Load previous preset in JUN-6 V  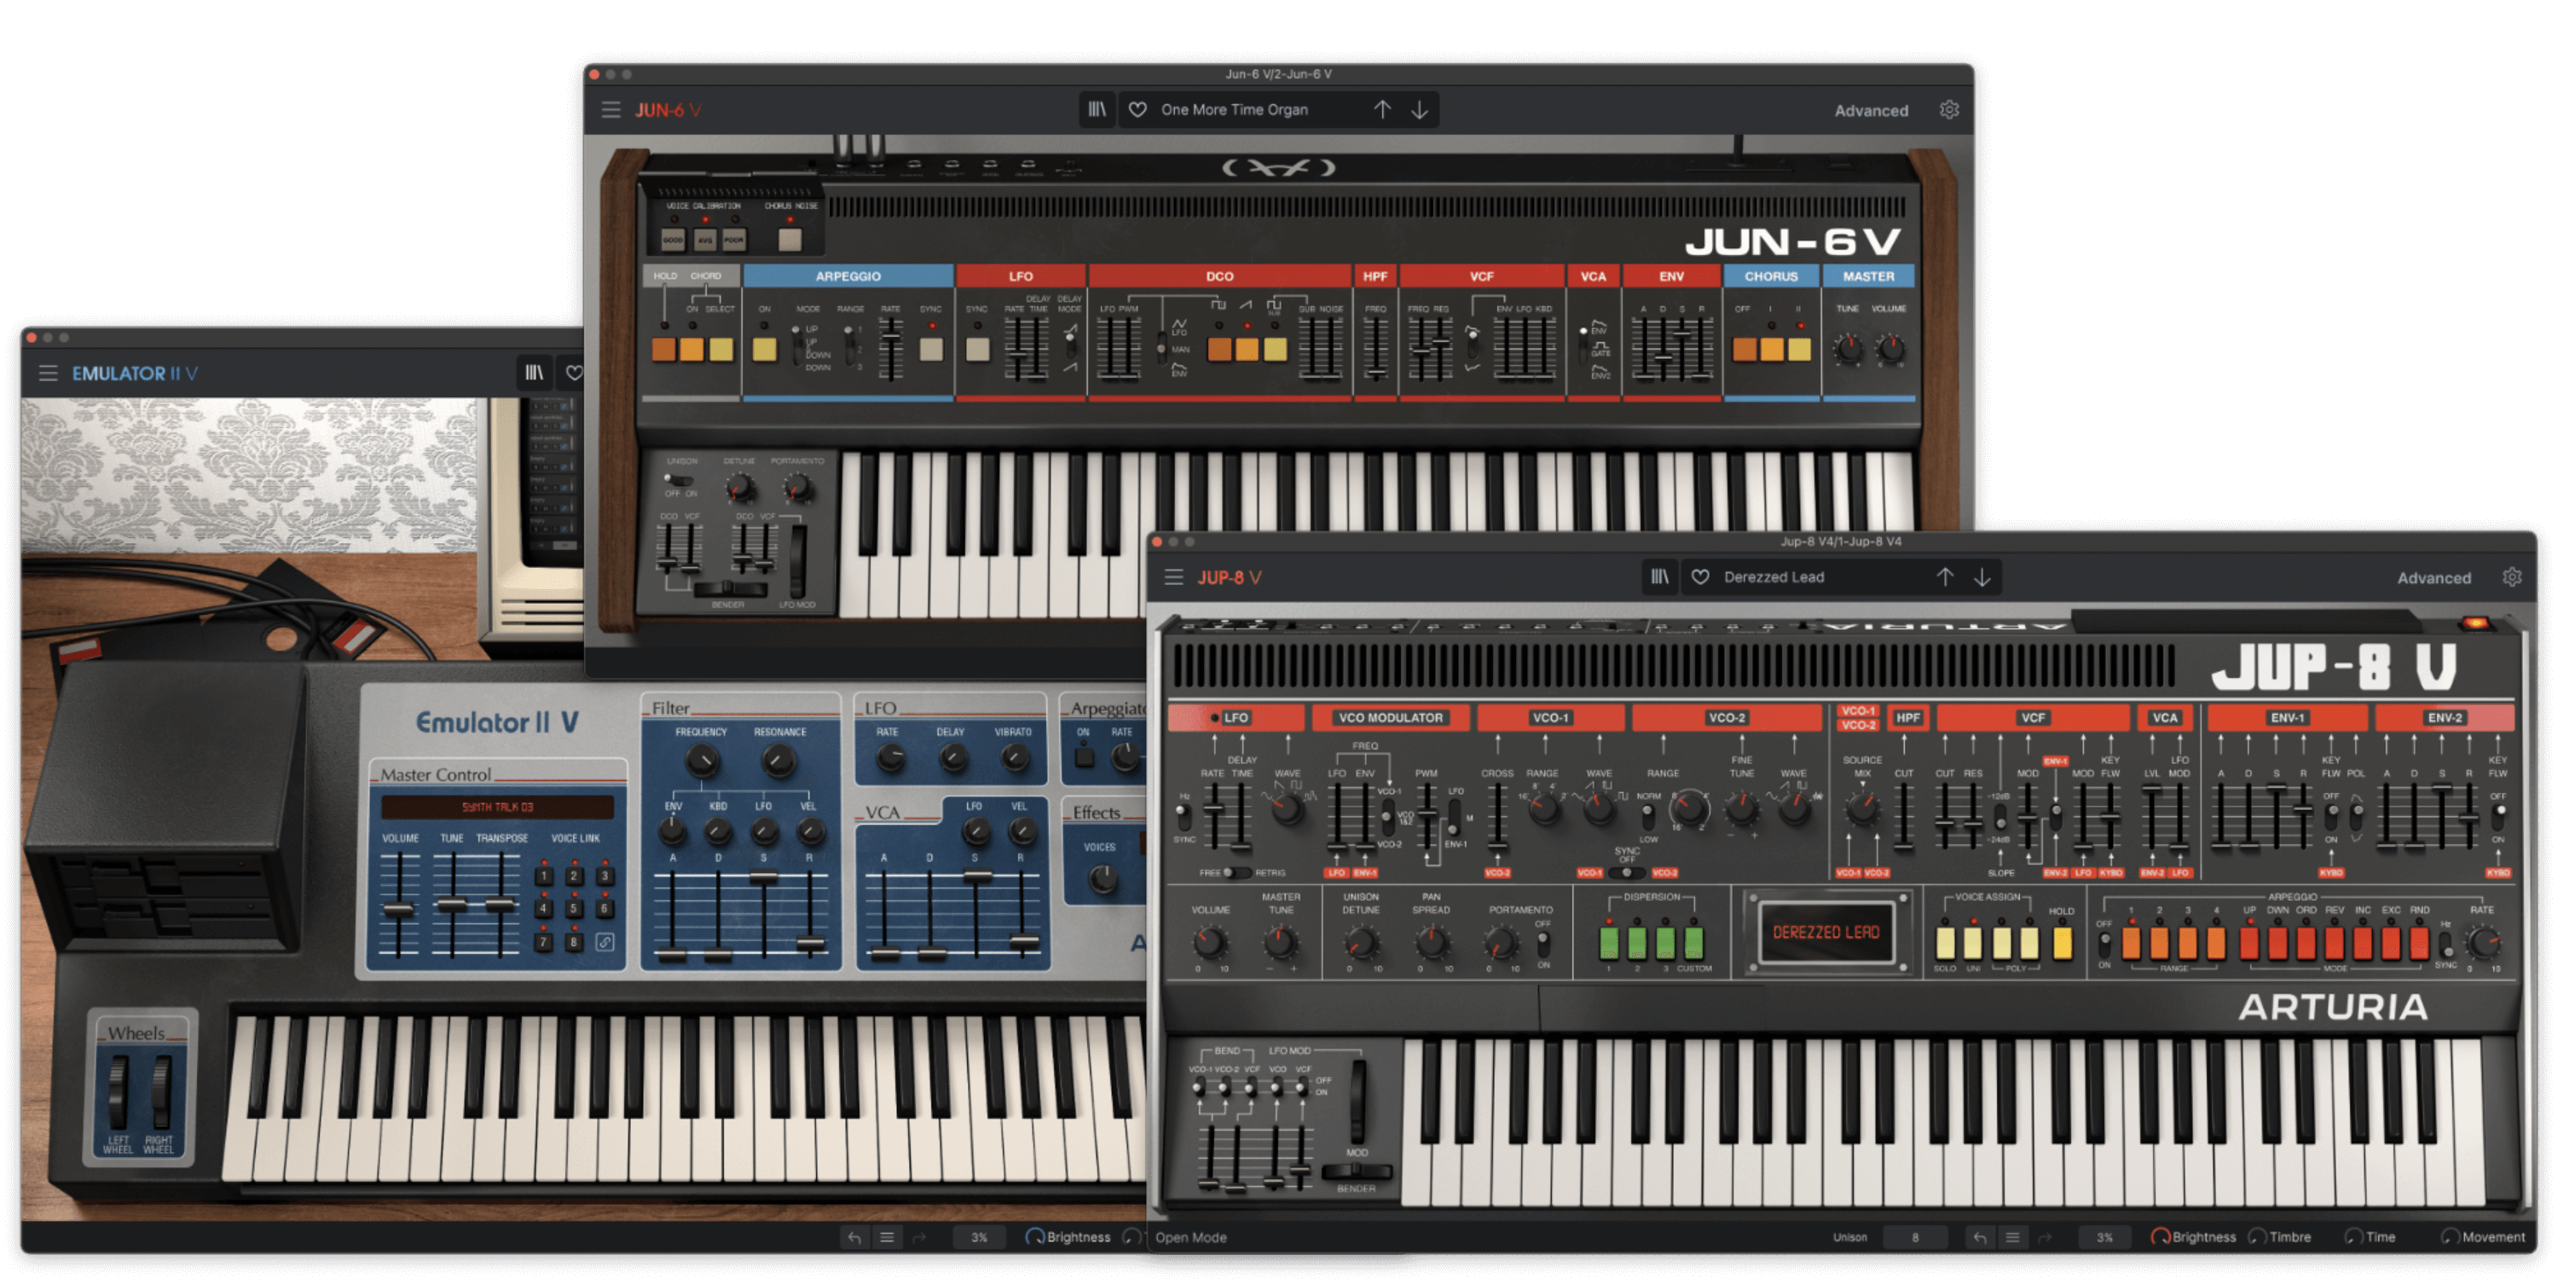coord(1382,109)
